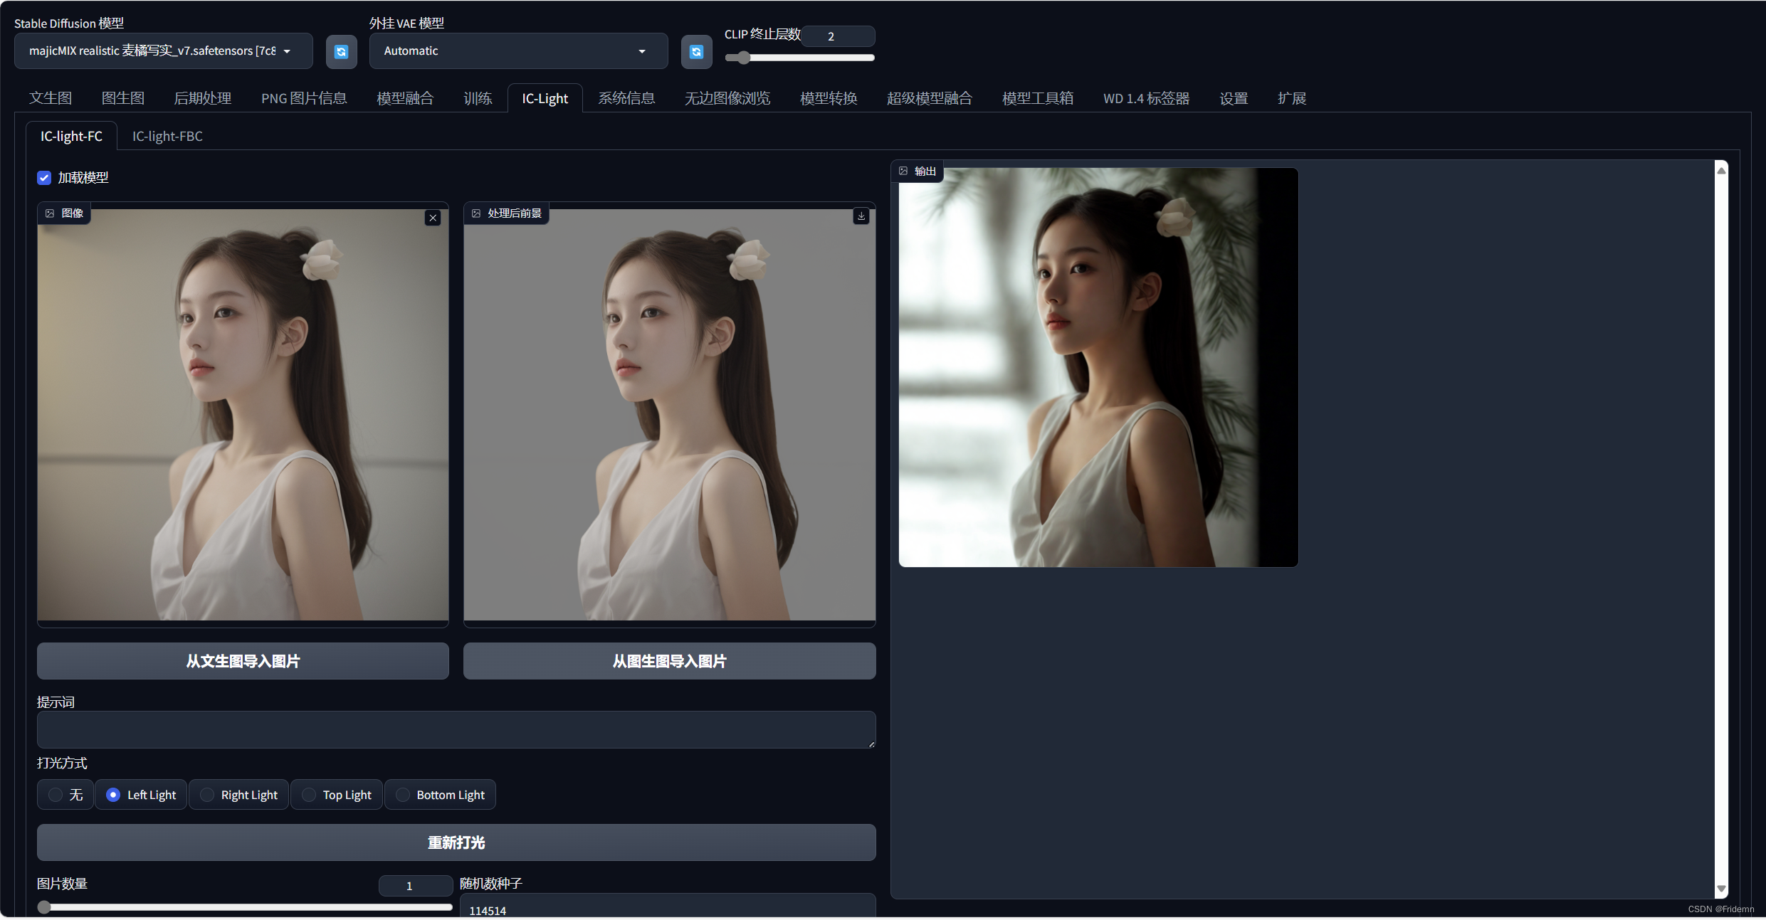Refresh the Stable Diffusion model list
Image resolution: width=1766 pixels, height=920 pixels.
341,52
